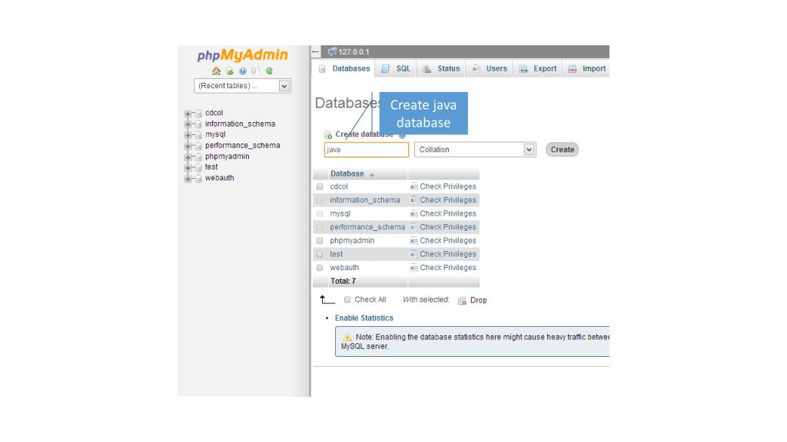Image resolution: width=787 pixels, height=442 pixels.
Task: Select phpmyadmin in the sidebar tree
Action: 227,157
